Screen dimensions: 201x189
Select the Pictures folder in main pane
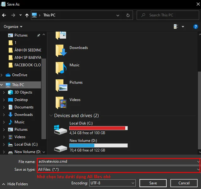point(69,85)
